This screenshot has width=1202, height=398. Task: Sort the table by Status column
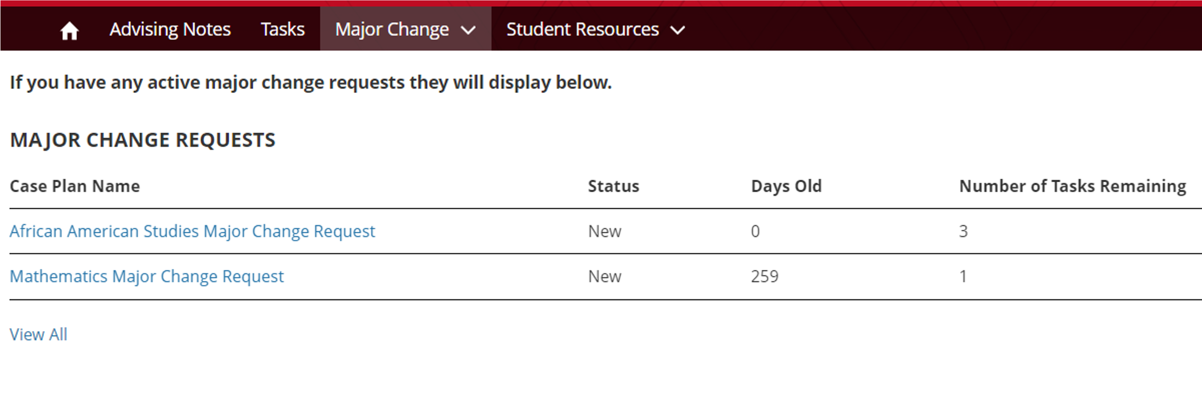(613, 186)
